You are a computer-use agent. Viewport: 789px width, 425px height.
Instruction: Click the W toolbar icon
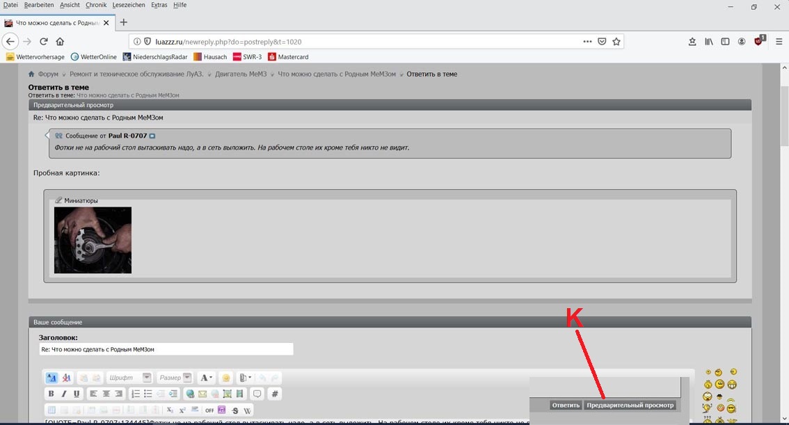tap(247, 410)
